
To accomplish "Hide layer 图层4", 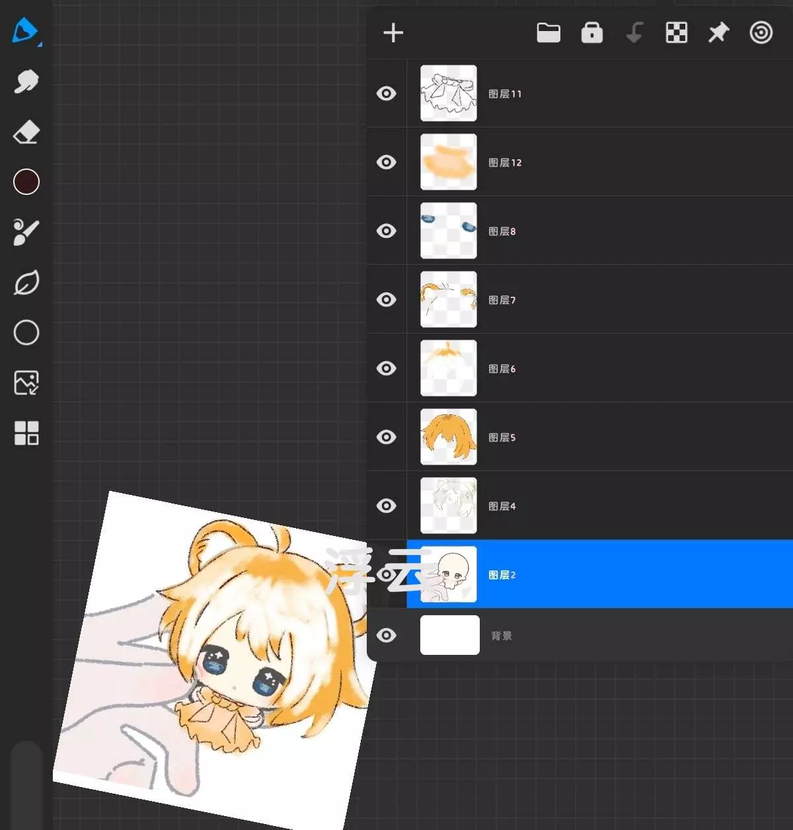I will point(387,506).
